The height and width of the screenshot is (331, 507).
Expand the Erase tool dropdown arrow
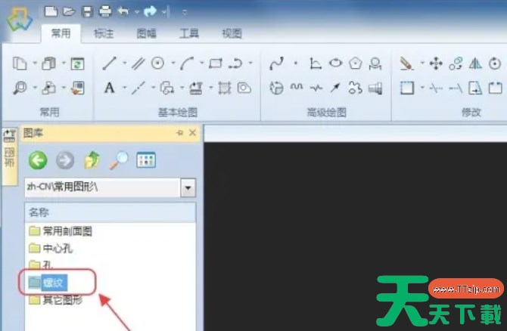[422, 63]
